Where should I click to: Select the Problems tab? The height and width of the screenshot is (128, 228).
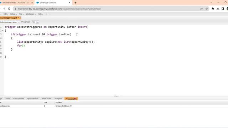(71, 99)
